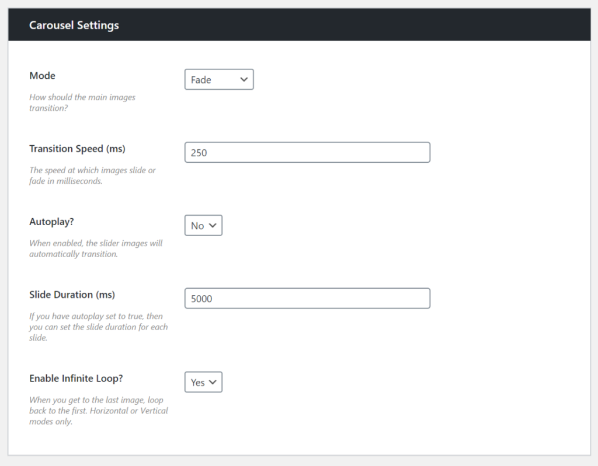Select the Slide Duration value 5000

pyautogui.click(x=307, y=298)
